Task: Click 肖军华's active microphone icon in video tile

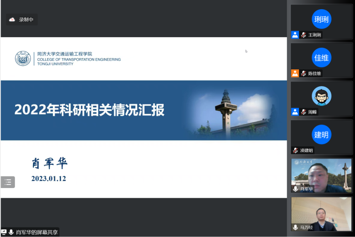Action: [295, 189]
